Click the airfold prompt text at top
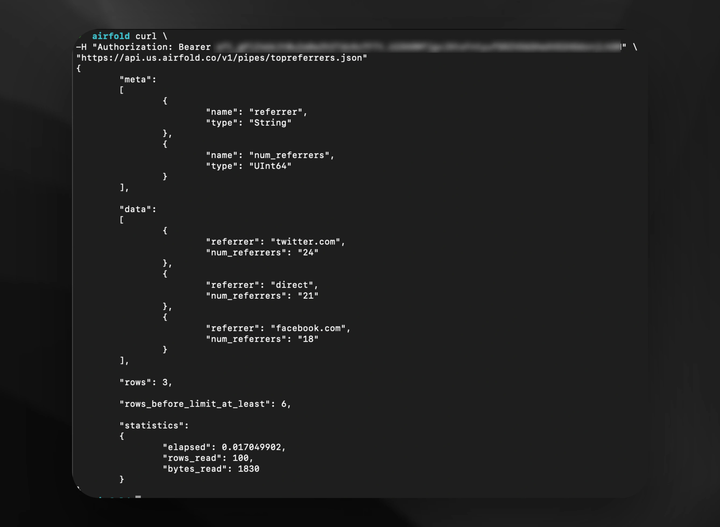 tap(111, 36)
